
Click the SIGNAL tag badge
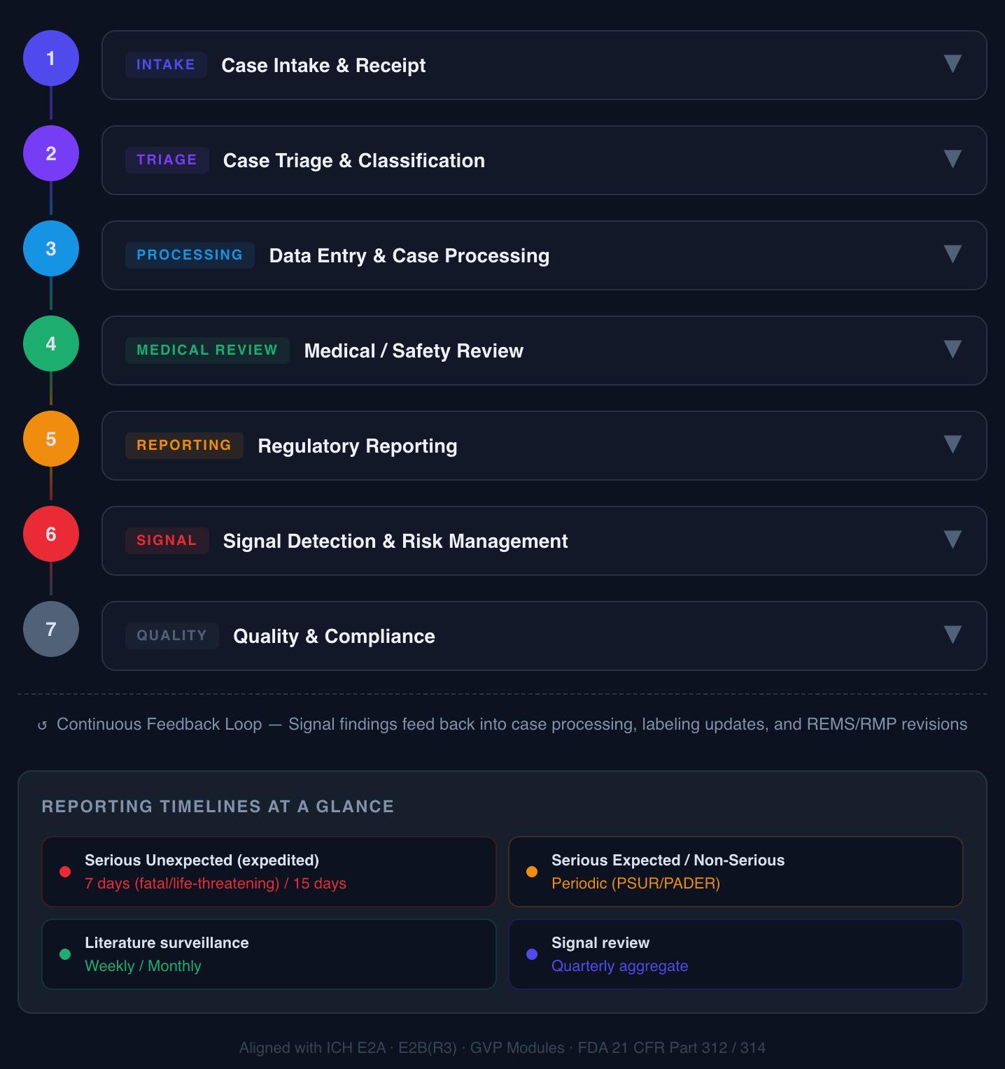tap(167, 541)
